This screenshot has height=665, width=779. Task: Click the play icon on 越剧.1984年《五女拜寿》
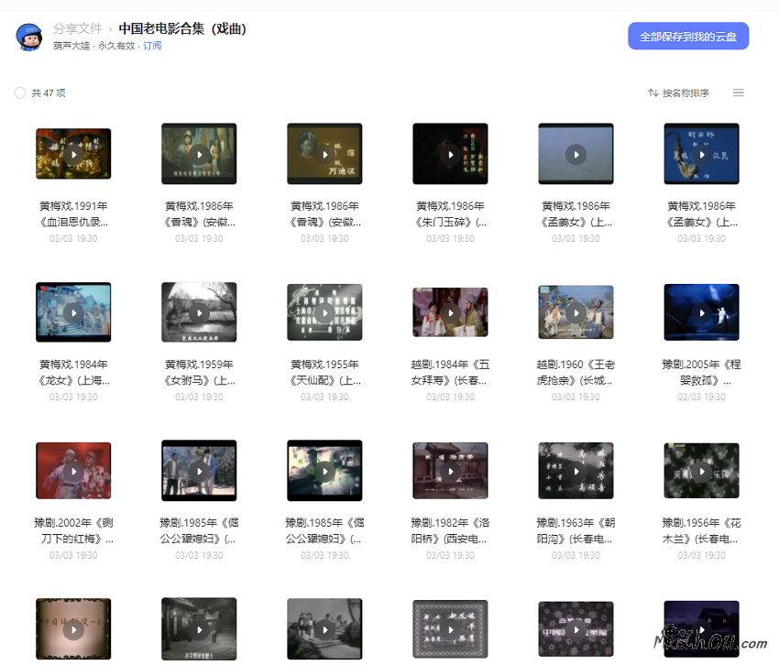pos(450,311)
